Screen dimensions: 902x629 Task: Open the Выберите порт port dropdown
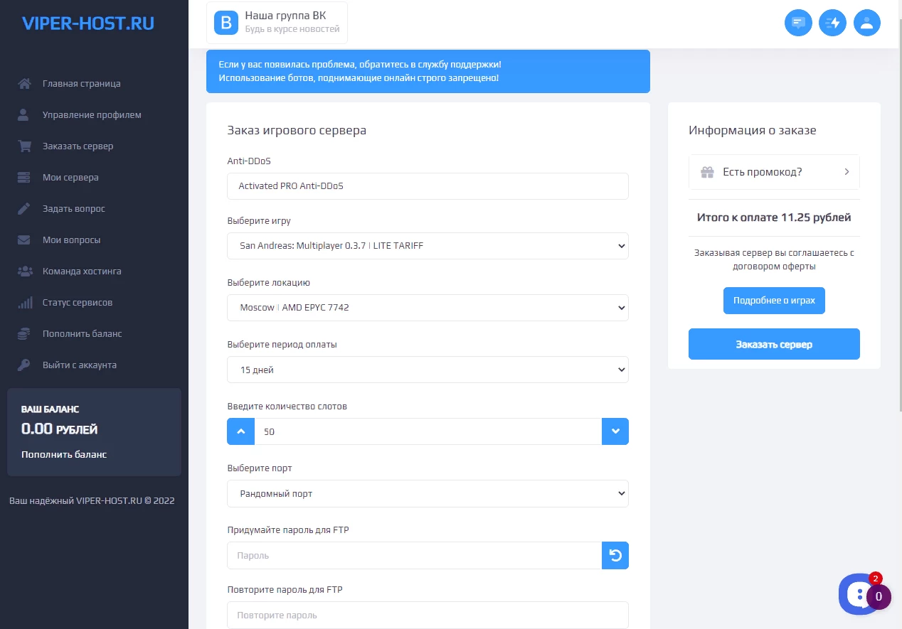[x=428, y=493]
